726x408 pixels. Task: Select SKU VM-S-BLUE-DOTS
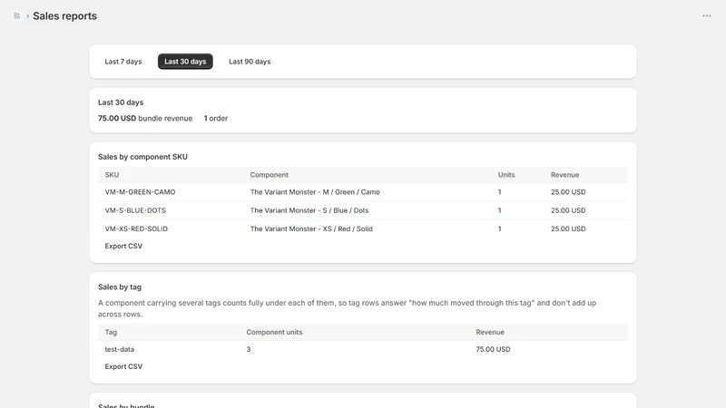pos(135,210)
